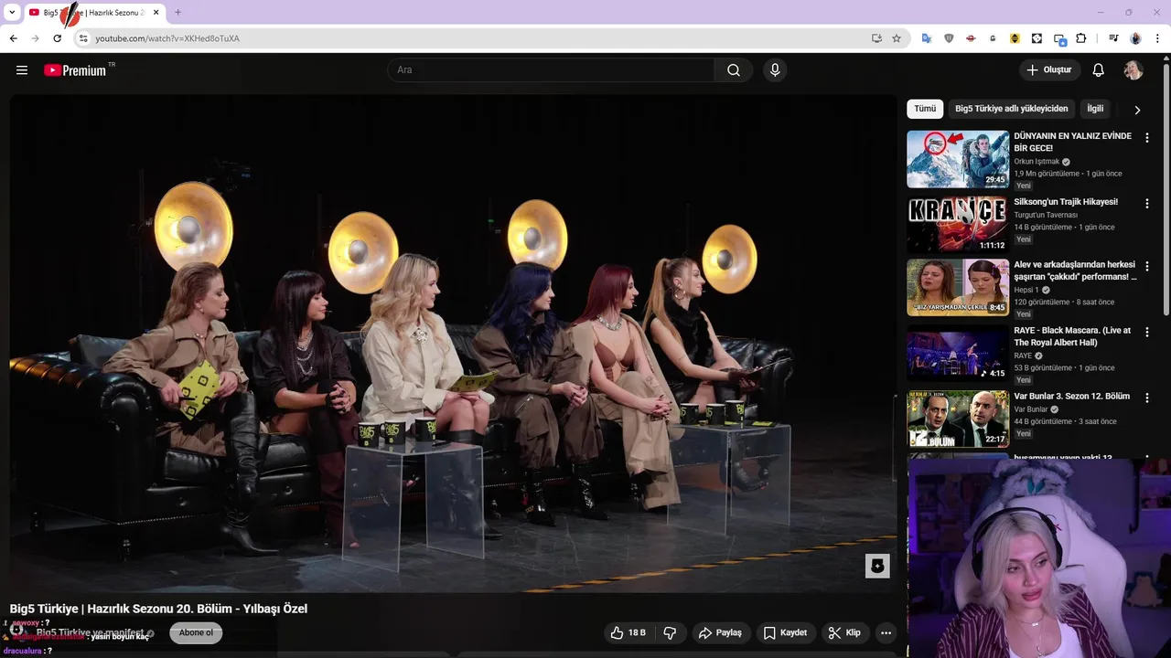
Task: Click the install app icon in address bar
Action: coord(876,38)
